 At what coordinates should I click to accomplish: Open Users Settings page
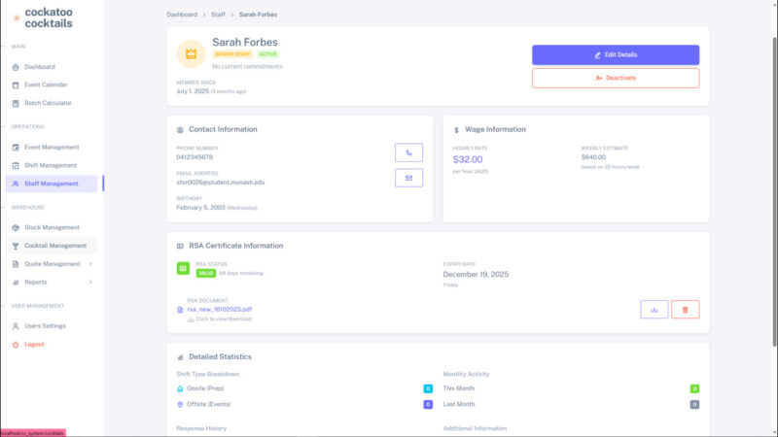45,326
